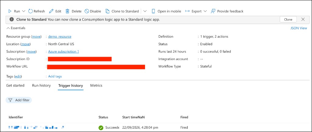Expand the Export dropdown chevron

coord(206,11)
